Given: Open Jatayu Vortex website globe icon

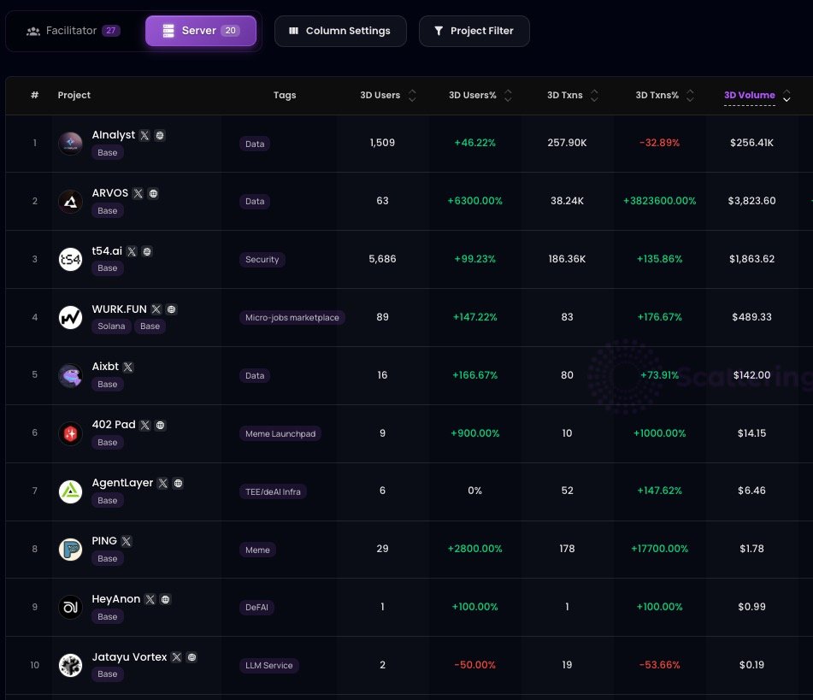Looking at the screenshot, I should point(191,657).
